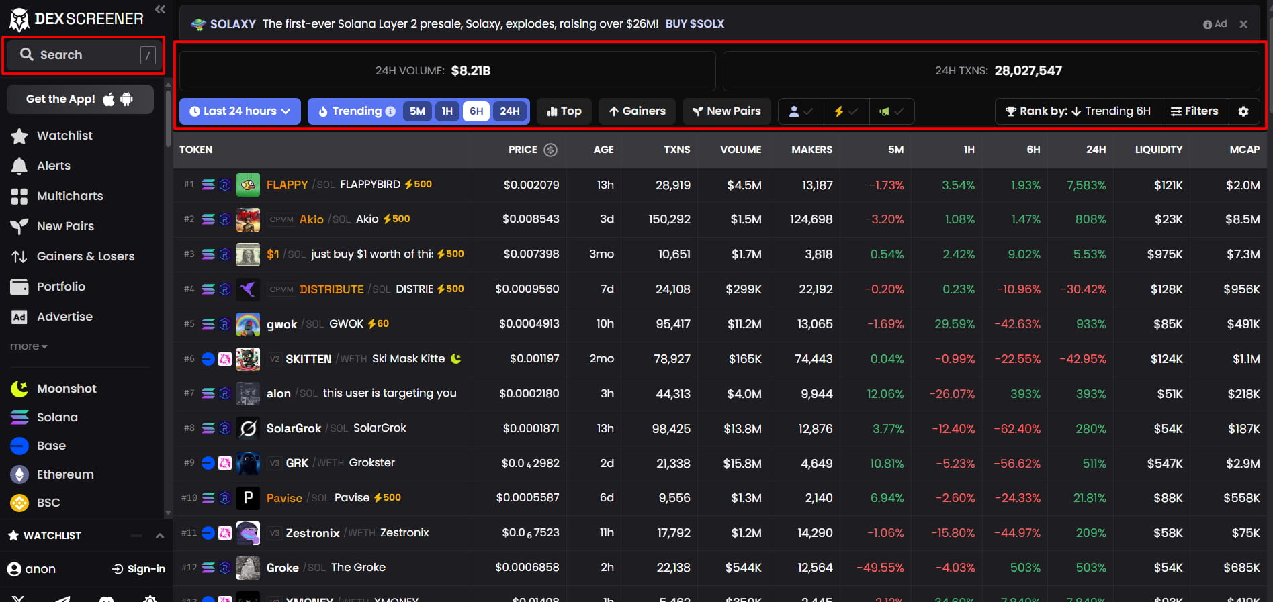Click the lightning boost icon in gwok row
Image resolution: width=1273 pixels, height=602 pixels.
point(371,324)
